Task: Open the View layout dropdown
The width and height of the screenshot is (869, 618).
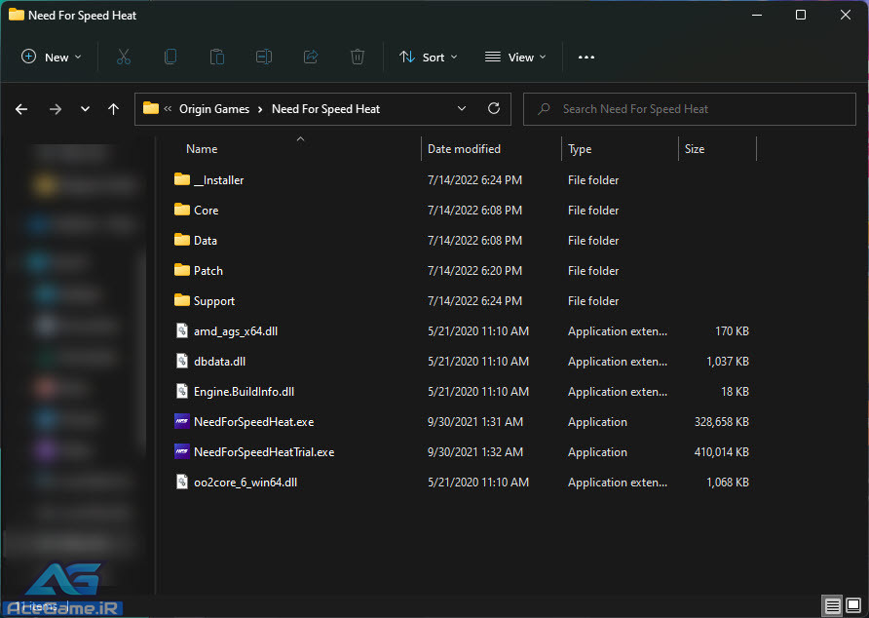Action: click(515, 58)
